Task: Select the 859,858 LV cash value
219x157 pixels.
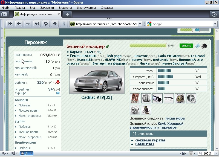Action: pyautogui.click(x=50, y=55)
